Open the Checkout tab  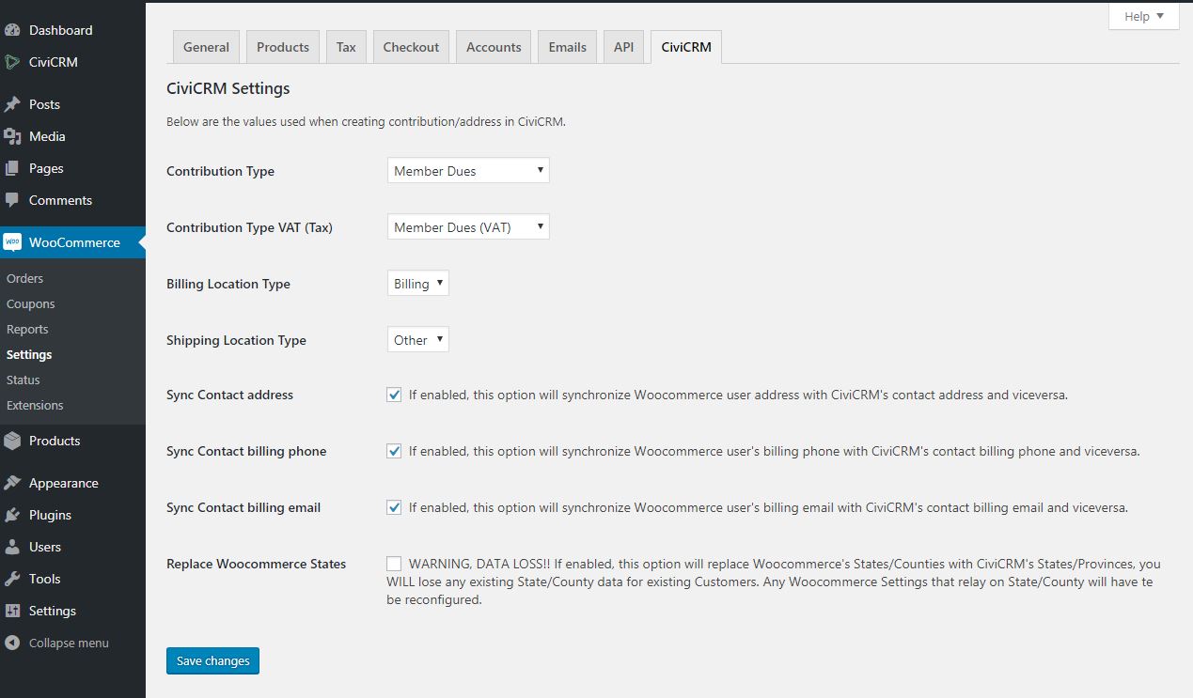point(411,47)
